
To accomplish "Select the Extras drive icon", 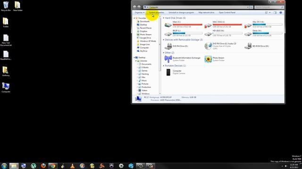I will (x=248, y=34).
